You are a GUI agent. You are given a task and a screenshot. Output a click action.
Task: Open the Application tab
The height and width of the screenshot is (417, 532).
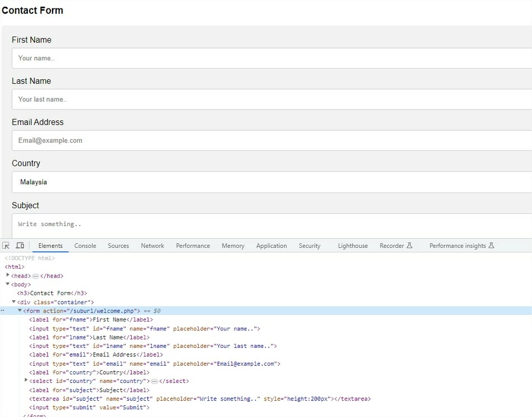(271, 246)
